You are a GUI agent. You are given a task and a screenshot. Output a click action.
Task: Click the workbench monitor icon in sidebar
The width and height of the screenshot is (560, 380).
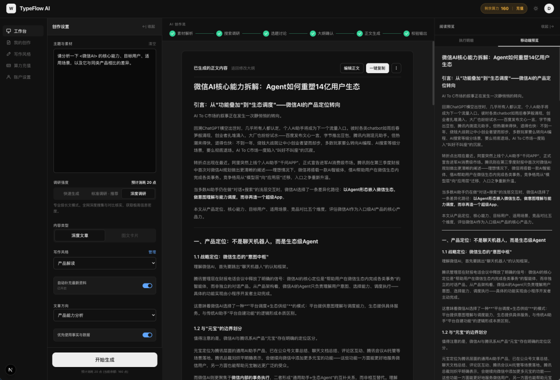(x=9, y=31)
